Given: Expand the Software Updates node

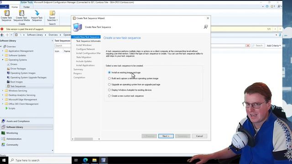Looking at the screenshot, I should [x=3, y=56].
